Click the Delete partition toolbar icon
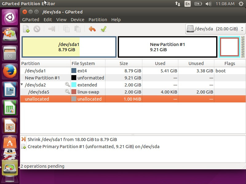The width and height of the screenshot is (246, 184). 37,29
